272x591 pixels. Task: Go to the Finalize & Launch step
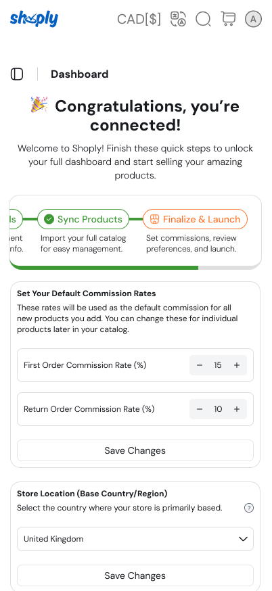click(195, 219)
